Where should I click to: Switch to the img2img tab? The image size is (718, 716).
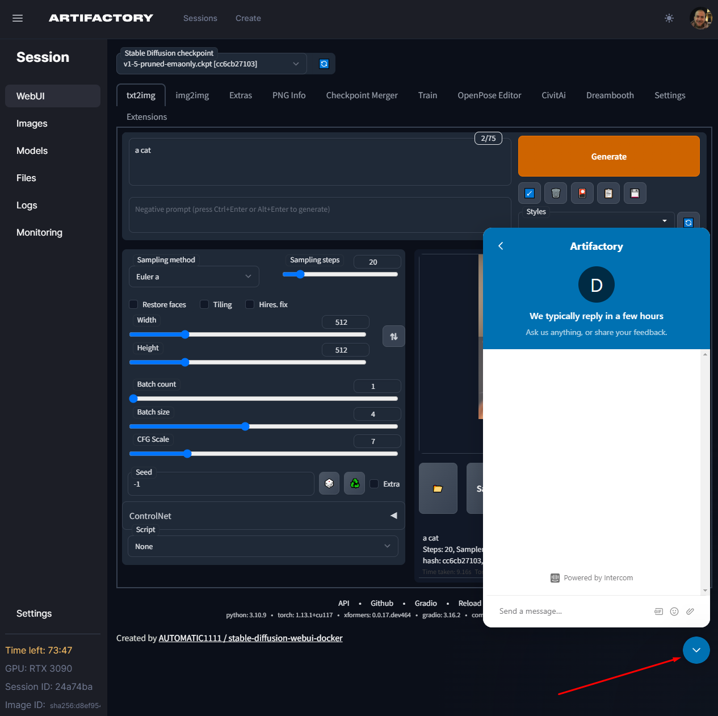[x=192, y=95]
